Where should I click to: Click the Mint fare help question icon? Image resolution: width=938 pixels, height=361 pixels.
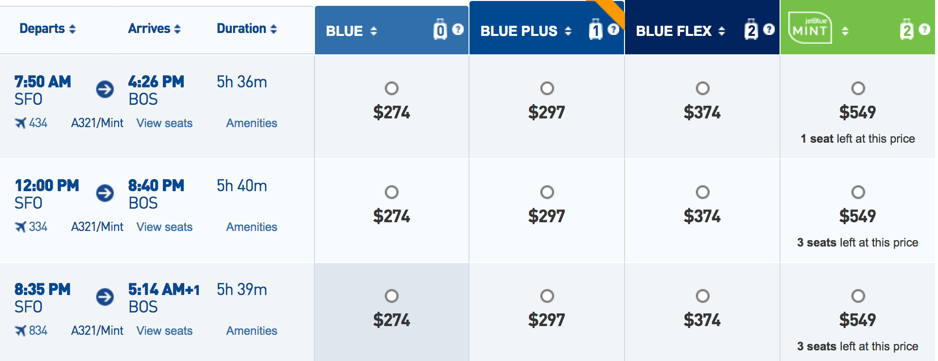pyautogui.click(x=924, y=30)
